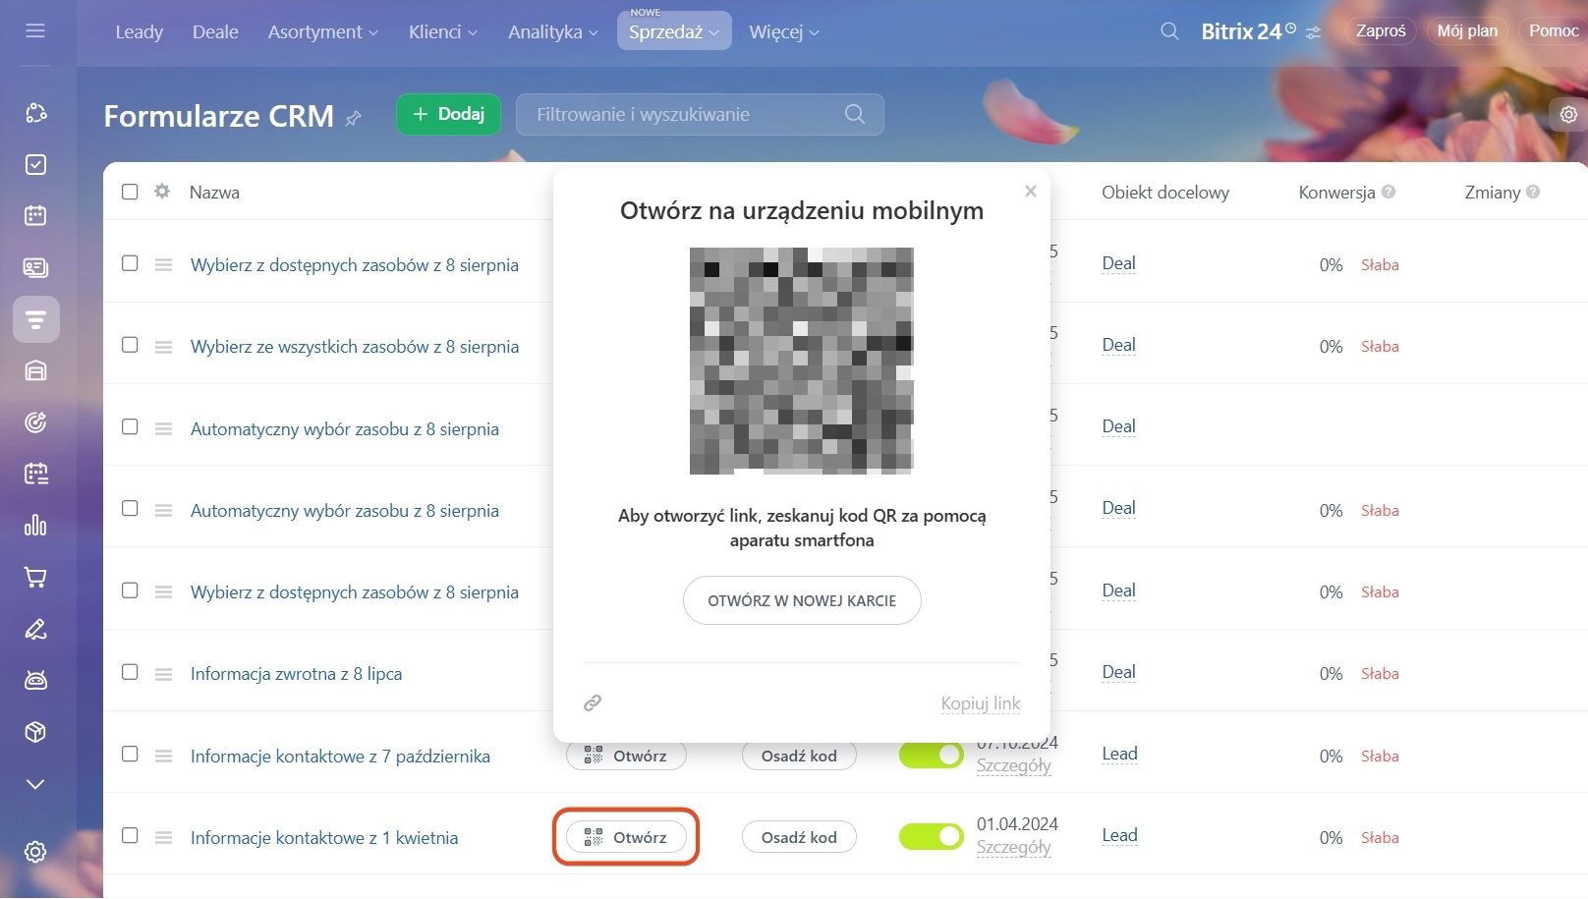Click the help icon next to Zmiany
The image size is (1588, 899).
[x=1533, y=192]
